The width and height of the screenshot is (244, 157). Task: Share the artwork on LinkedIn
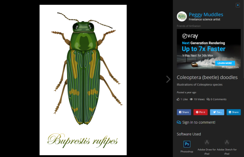pos(233,112)
